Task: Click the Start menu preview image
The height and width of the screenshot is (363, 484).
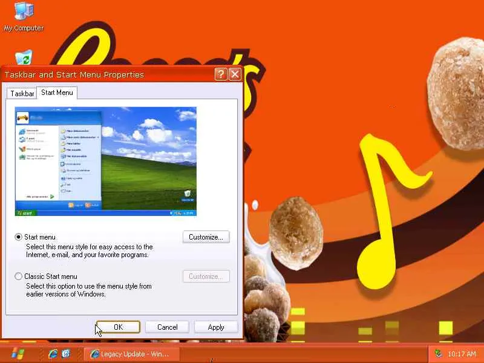Action: [x=105, y=161]
